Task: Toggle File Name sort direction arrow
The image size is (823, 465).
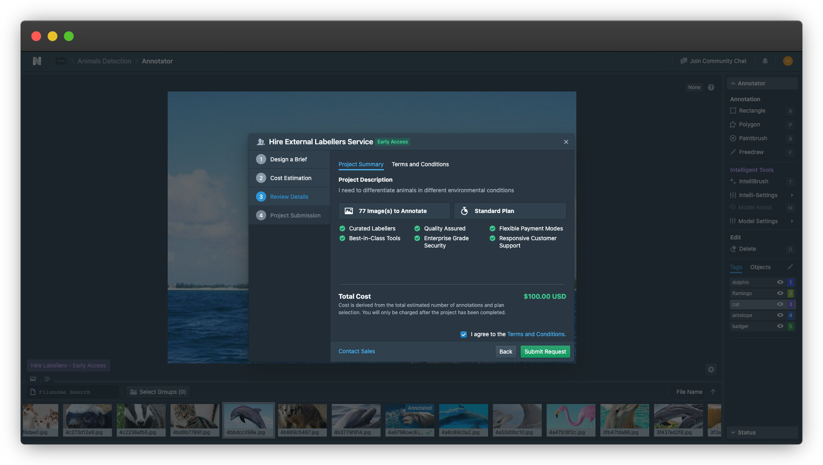Action: click(713, 392)
